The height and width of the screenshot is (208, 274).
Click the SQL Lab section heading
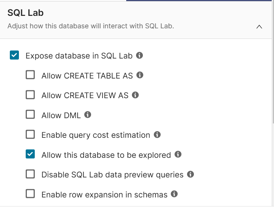coord(25,13)
